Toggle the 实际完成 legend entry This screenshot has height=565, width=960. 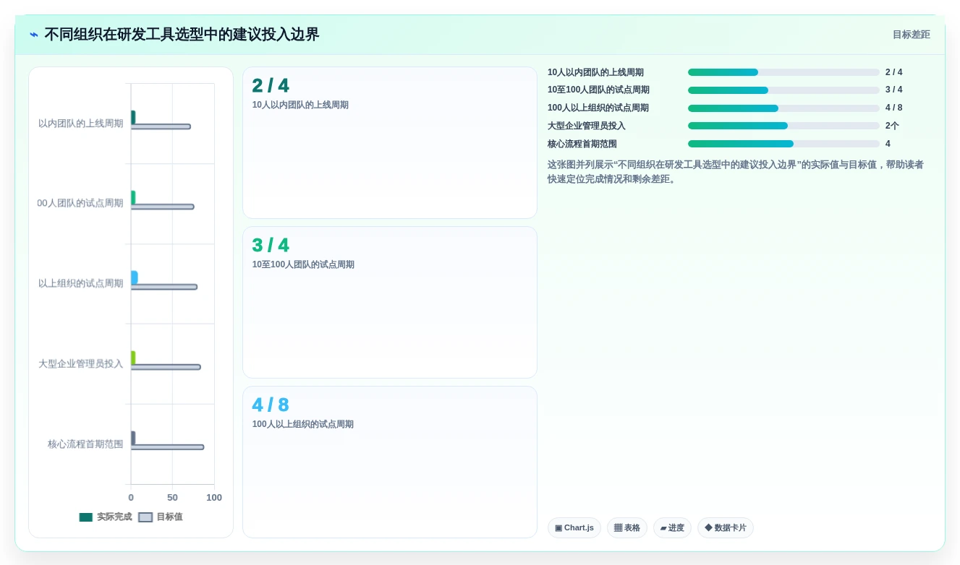[106, 517]
